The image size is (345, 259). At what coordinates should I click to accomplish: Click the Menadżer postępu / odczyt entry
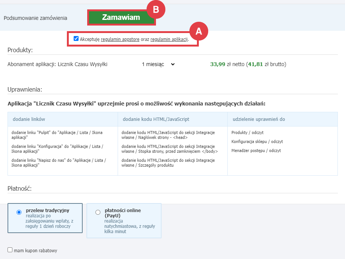(256, 151)
